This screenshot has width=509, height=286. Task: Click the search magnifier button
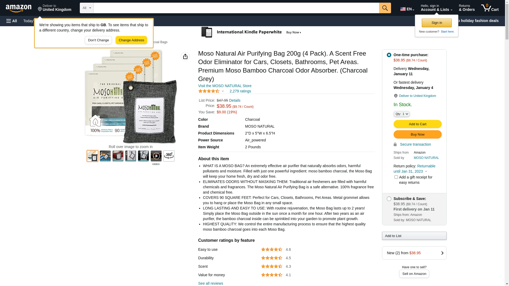[385, 8]
